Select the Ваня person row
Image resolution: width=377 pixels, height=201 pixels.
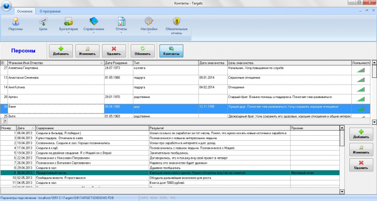click(185, 109)
